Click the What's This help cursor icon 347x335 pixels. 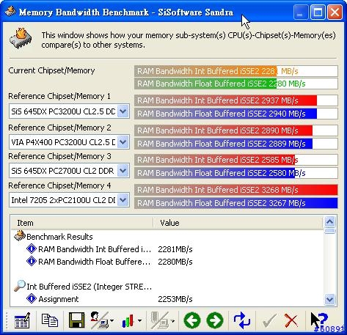319,320
